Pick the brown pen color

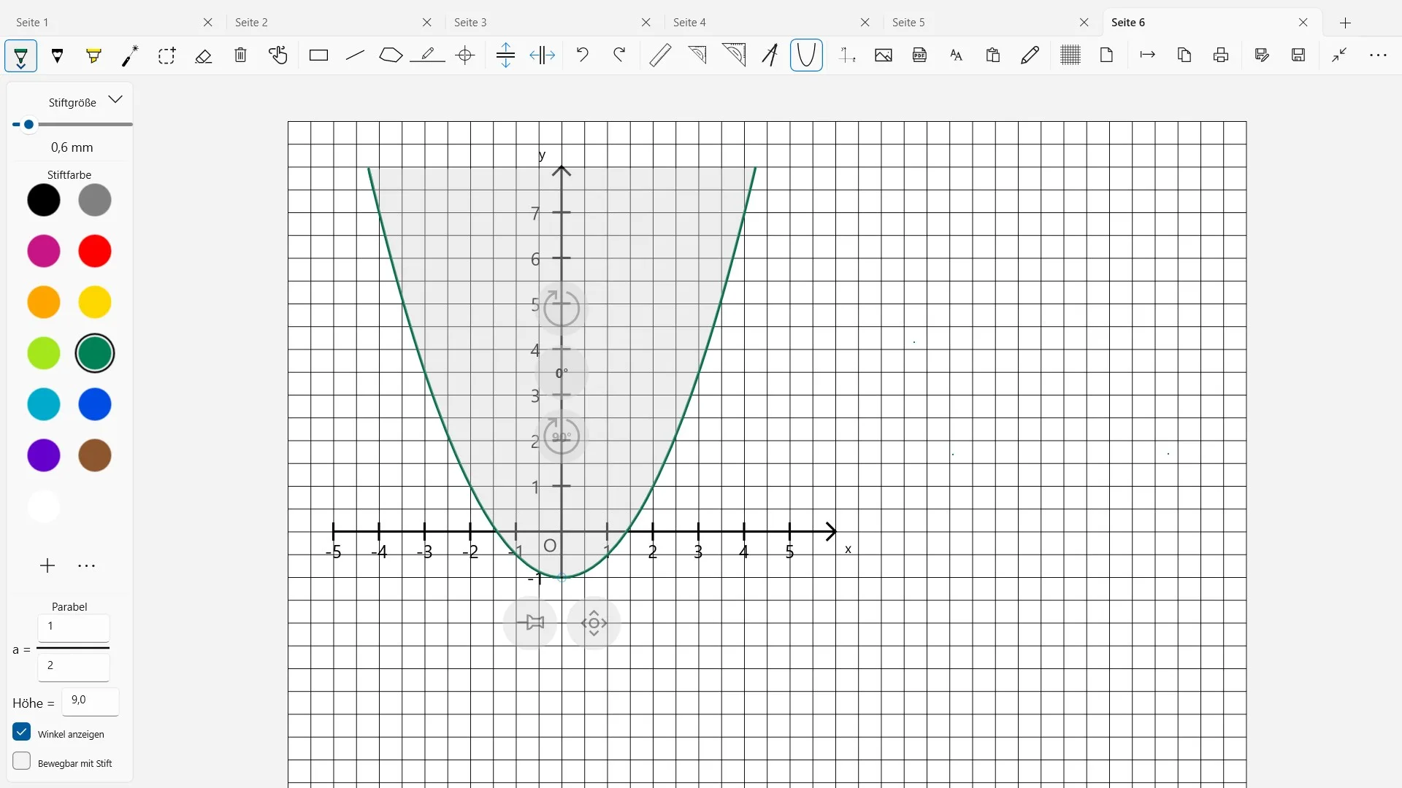(95, 455)
